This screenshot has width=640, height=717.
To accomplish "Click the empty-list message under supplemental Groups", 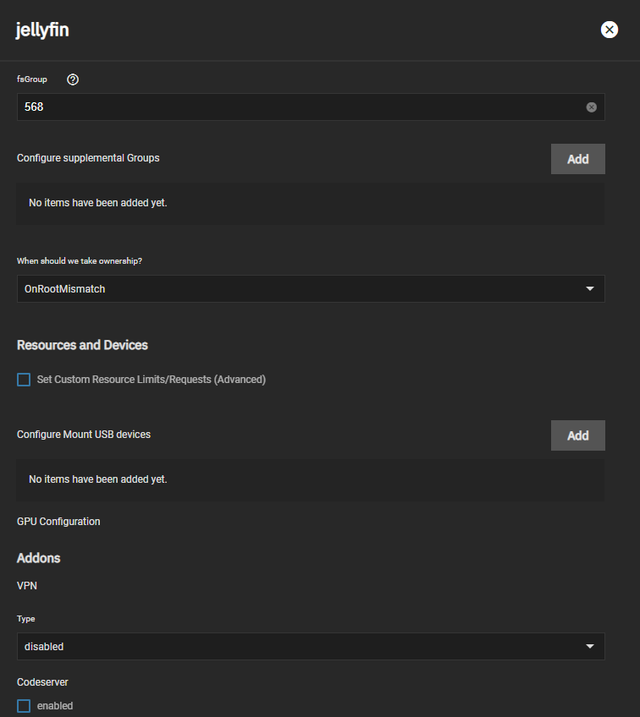I will click(98, 203).
